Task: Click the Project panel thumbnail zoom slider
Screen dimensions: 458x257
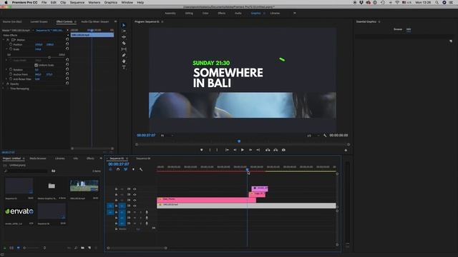Action: click(x=24, y=248)
